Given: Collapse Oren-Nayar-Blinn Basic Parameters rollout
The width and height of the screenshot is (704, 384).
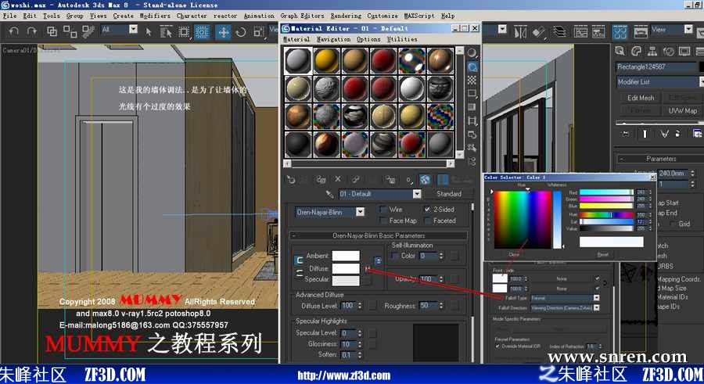Looking at the screenshot, I should click(379, 235).
